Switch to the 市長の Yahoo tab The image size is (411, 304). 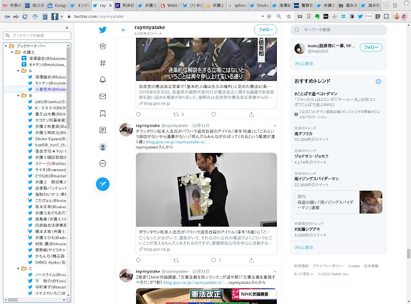coord(13,5)
